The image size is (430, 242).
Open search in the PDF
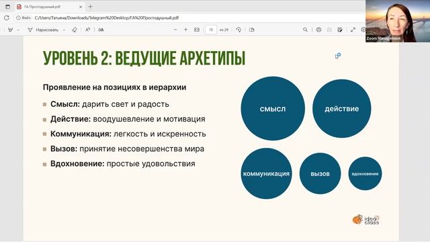pyautogui.click(x=305, y=30)
